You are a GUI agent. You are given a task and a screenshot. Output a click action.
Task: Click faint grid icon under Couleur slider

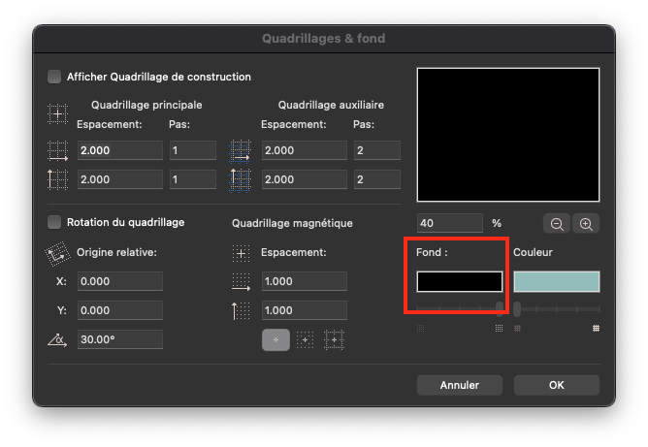coord(517,329)
